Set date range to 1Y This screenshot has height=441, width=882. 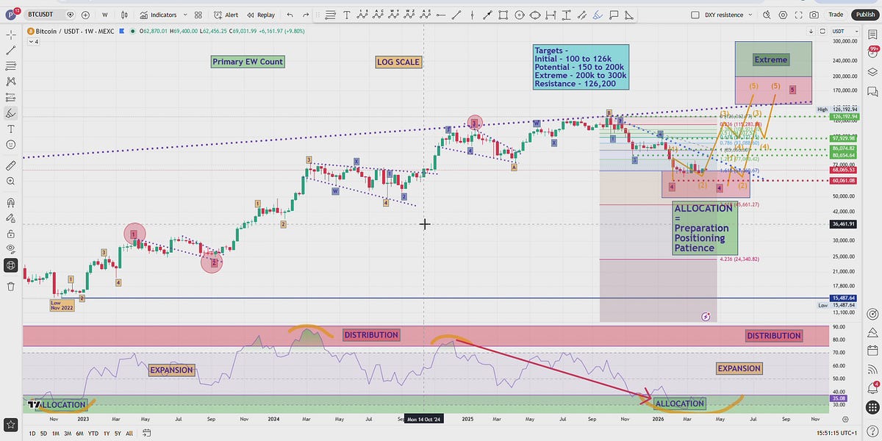[x=108, y=434]
